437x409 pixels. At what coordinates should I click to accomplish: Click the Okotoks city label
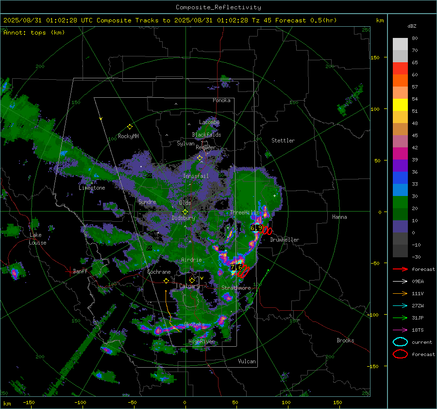point(195,324)
